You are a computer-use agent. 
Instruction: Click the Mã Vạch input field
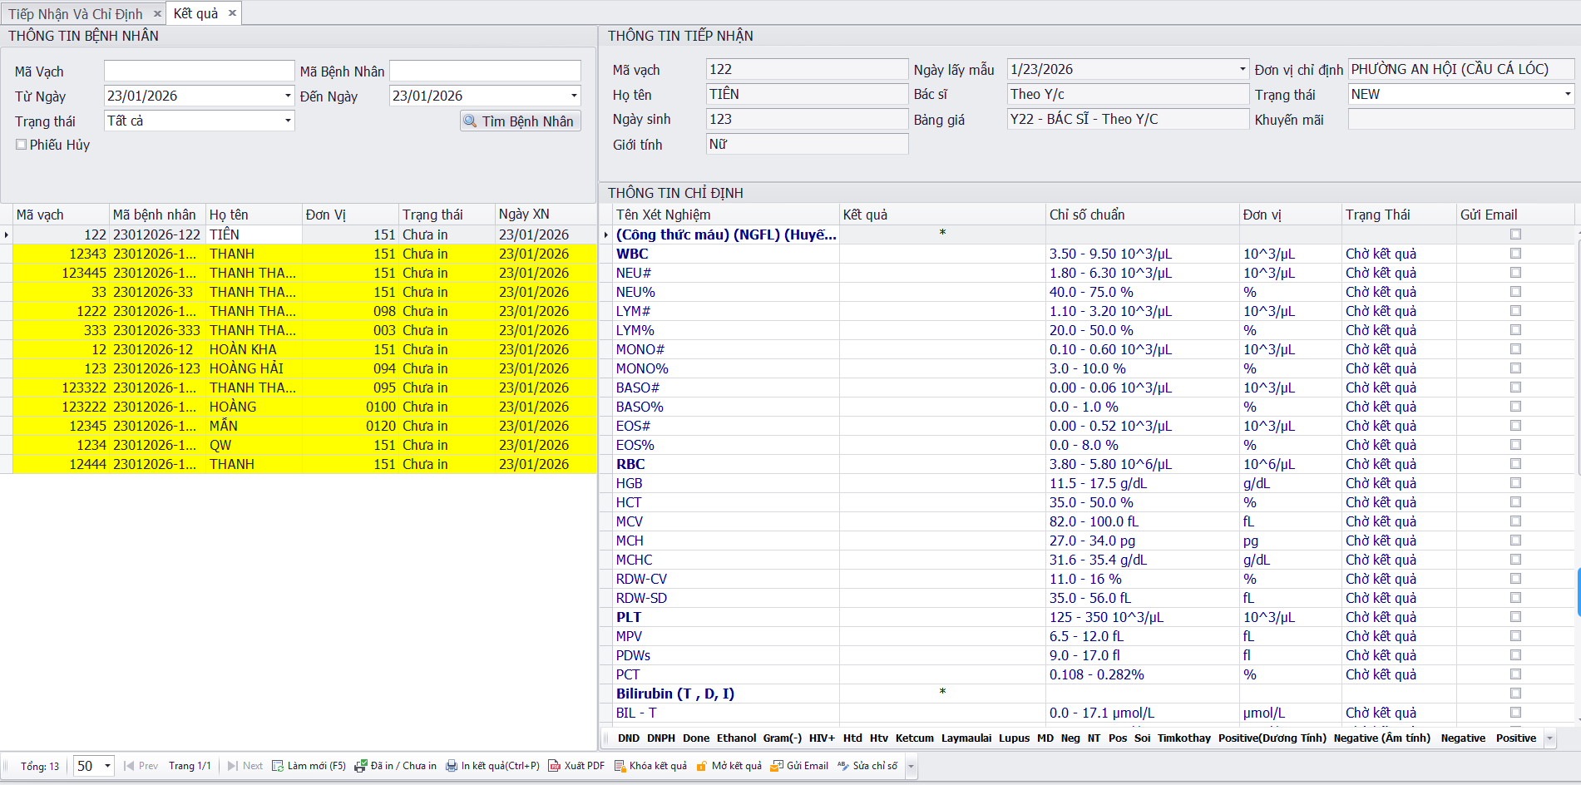(x=199, y=72)
